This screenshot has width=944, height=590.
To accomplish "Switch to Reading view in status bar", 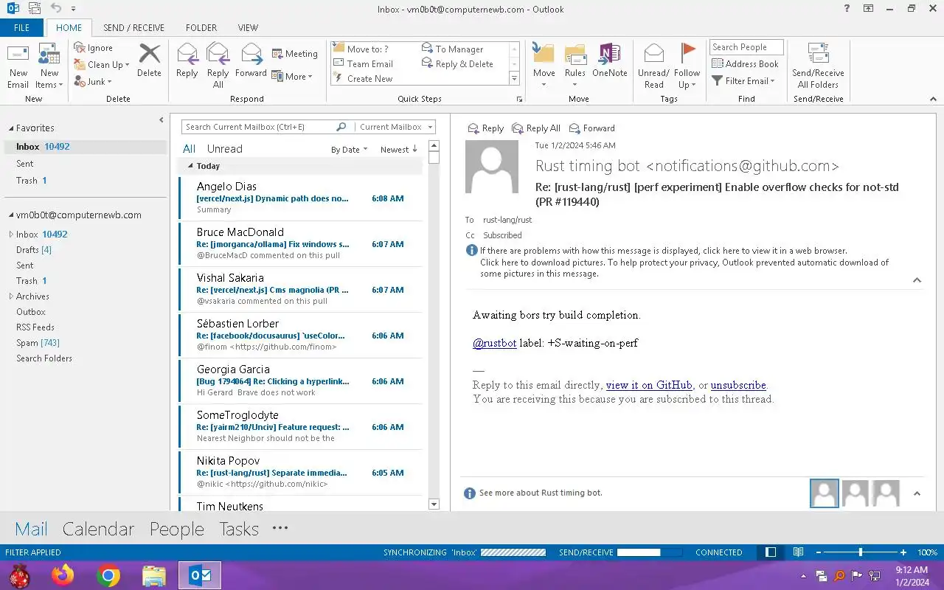I will click(x=798, y=552).
